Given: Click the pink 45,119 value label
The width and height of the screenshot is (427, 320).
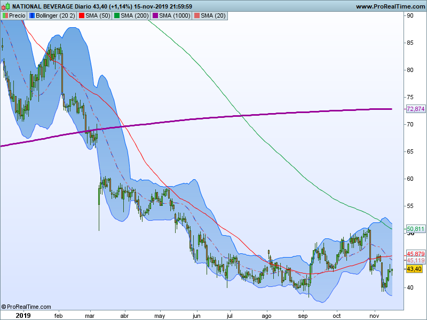Looking at the screenshot, I should 416,260.
